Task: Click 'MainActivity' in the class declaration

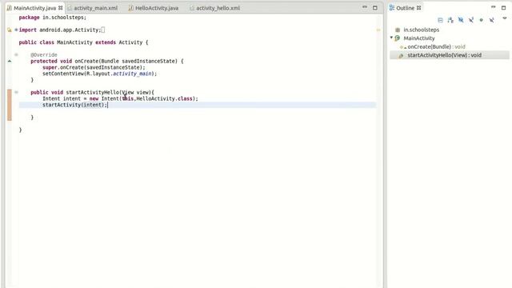Action: point(74,42)
